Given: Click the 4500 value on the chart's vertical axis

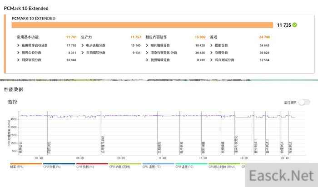Looking at the screenshot, I should [x=14, y=119].
